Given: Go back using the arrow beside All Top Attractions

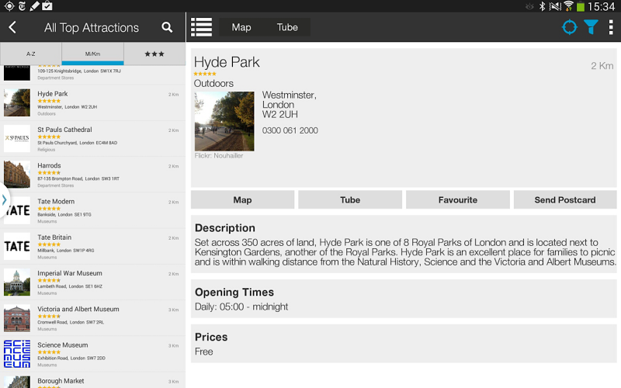Looking at the screenshot, I should point(12,27).
